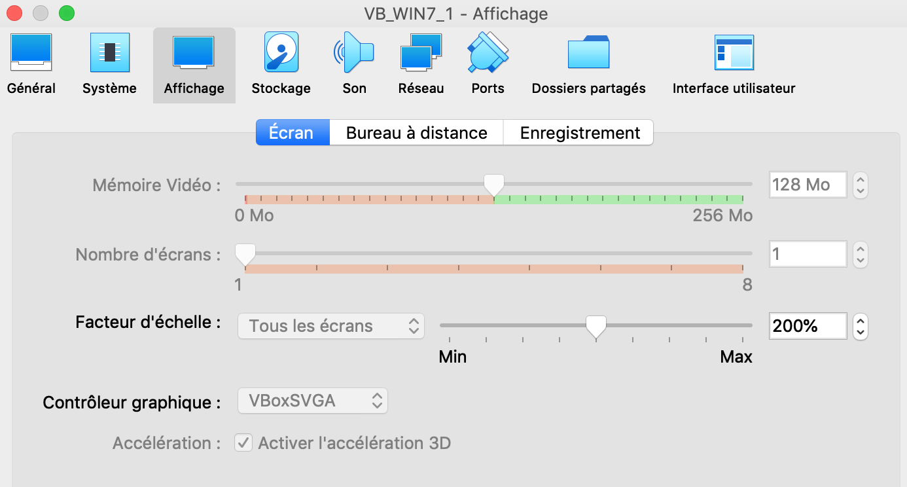Select the Stockage disk icon
This screenshot has width=907, height=487.
point(281,54)
